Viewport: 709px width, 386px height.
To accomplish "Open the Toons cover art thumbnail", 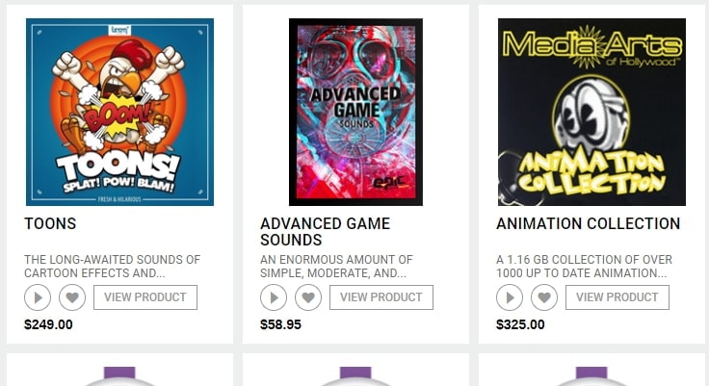I will (x=119, y=112).
